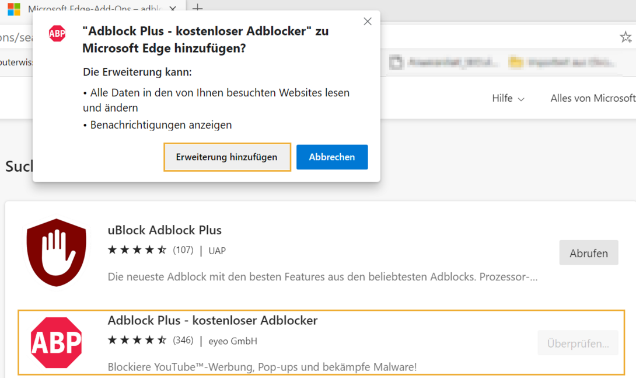Screen dimensions: 636x378
Task: Click the ABP logo in the permission dialog
Action: point(57,34)
